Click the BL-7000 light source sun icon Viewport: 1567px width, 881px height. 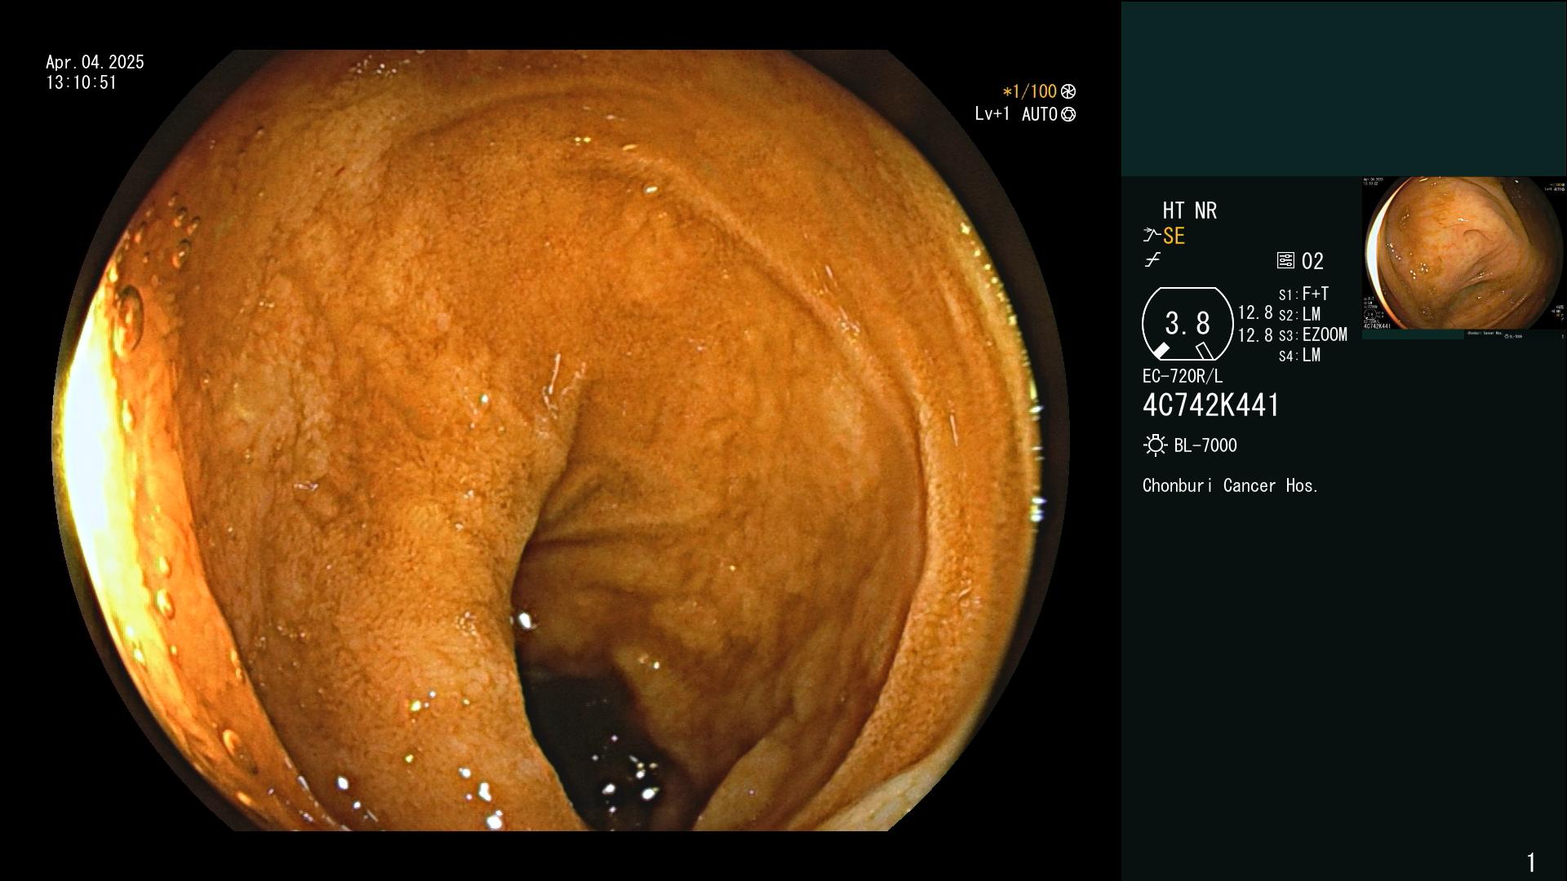pos(1155,445)
